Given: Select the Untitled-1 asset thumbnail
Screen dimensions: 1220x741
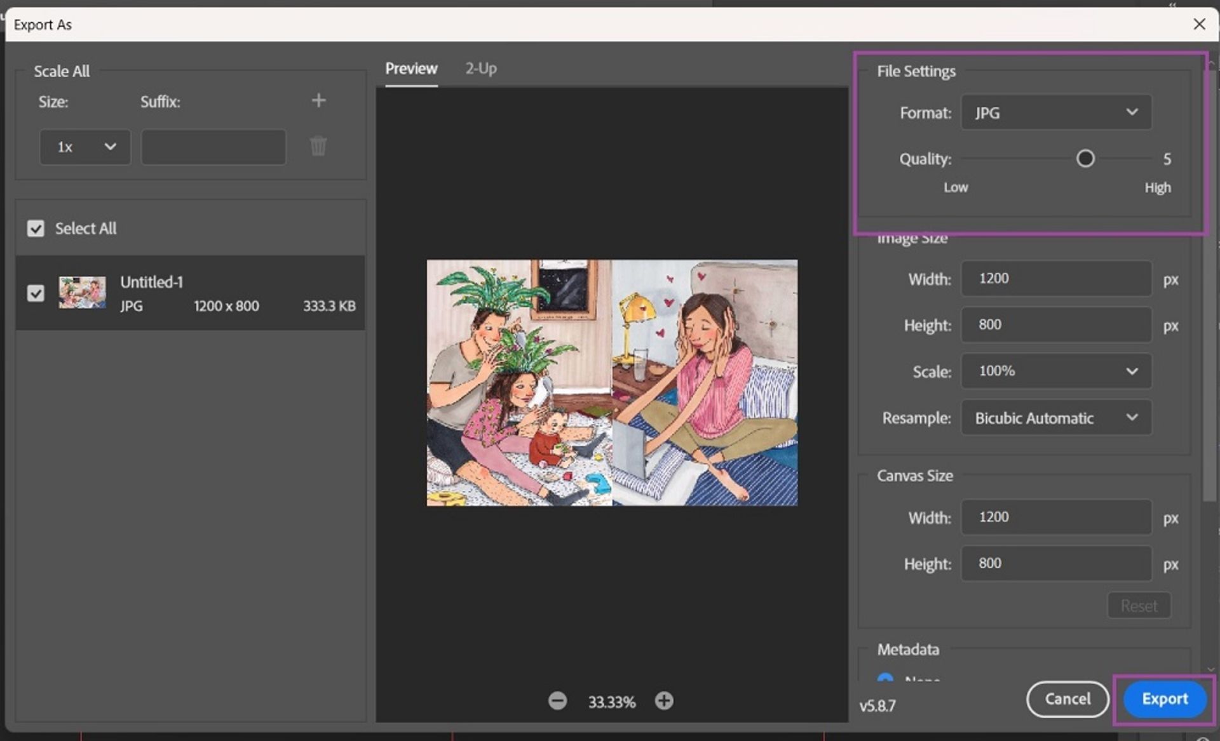Looking at the screenshot, I should point(83,293).
